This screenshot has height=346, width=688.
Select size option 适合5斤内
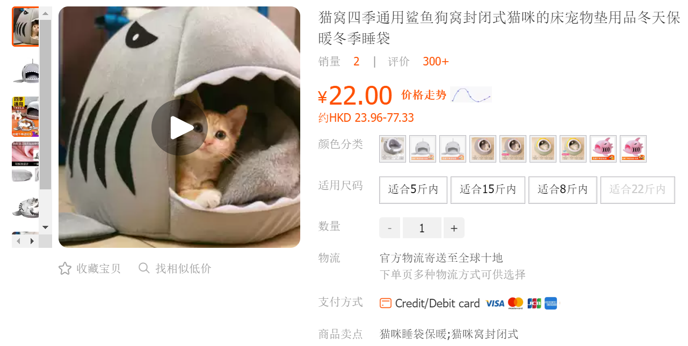click(413, 190)
